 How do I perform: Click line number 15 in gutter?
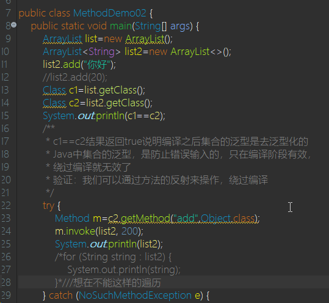pyautogui.click(x=5, y=115)
